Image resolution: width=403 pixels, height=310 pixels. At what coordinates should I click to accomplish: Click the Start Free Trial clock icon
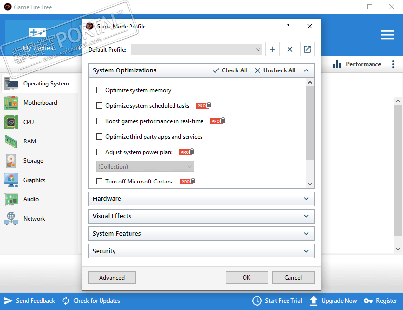point(257,301)
